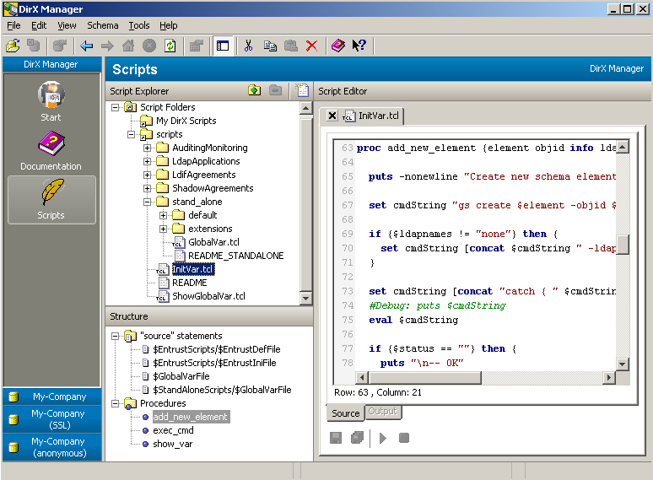This screenshot has height=480, width=653.
Task: Open the File menu
Action: point(13,25)
